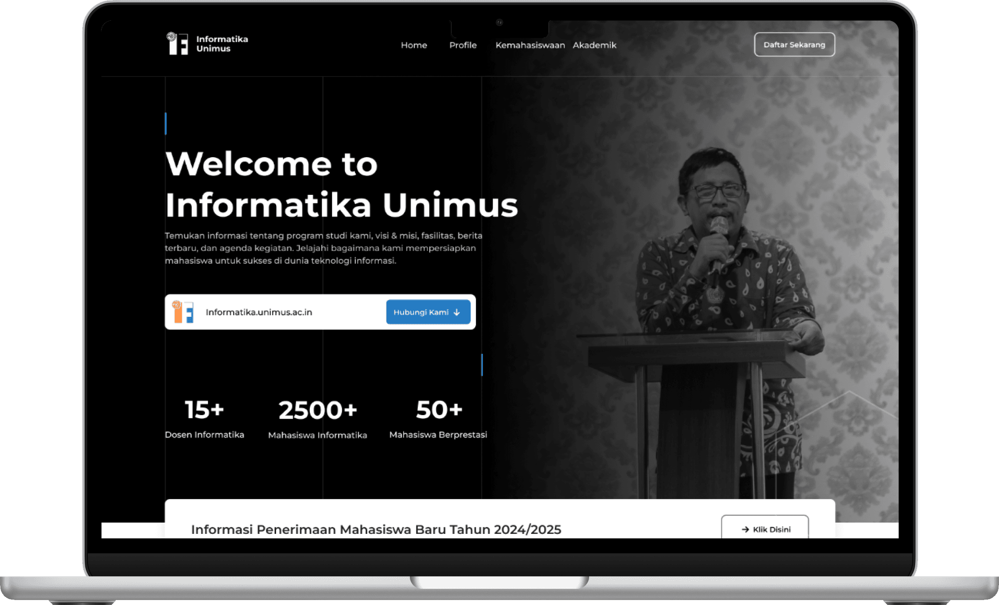The height and width of the screenshot is (605, 999).
Task: Click the 15+ Dosen Informatika number
Action: [x=204, y=410]
